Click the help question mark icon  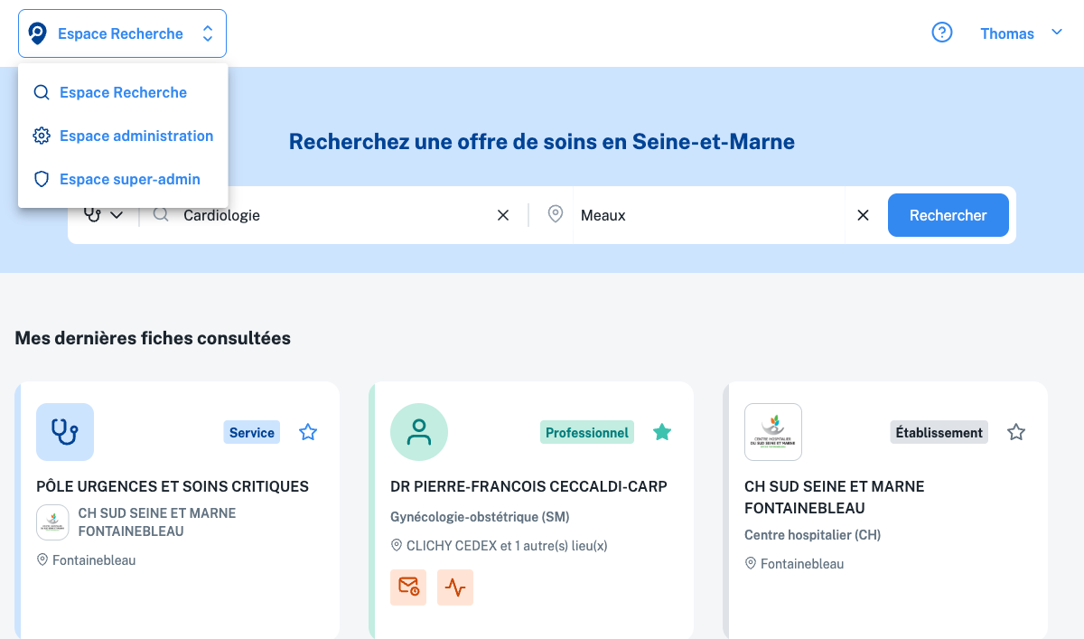(x=942, y=33)
